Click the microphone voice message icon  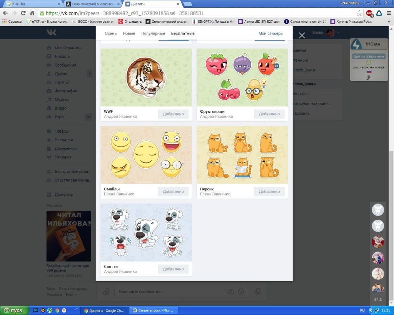click(258, 292)
